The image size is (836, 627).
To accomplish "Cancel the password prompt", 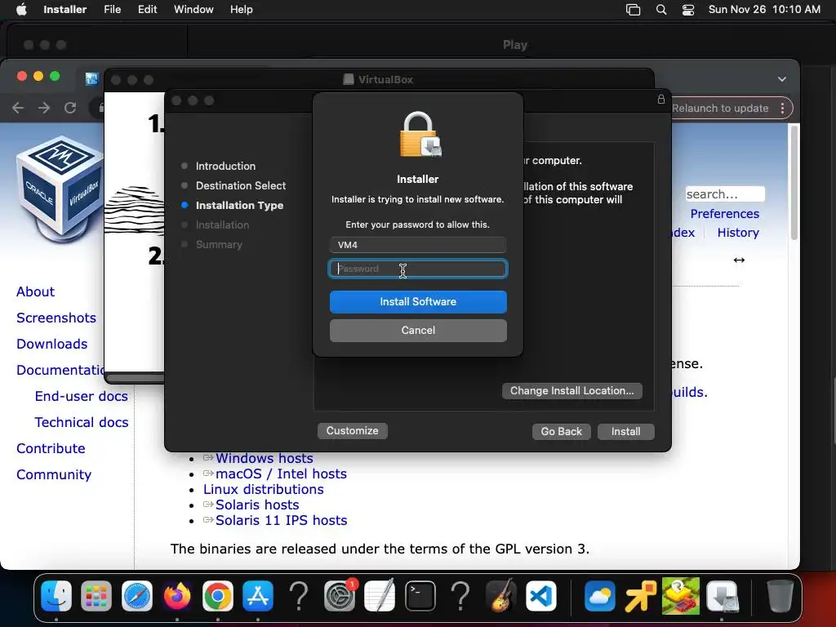I will pyautogui.click(x=418, y=331).
